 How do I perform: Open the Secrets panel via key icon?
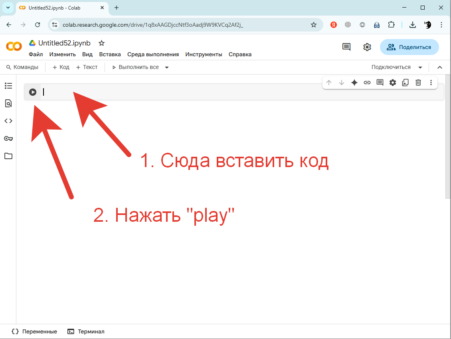coord(8,138)
